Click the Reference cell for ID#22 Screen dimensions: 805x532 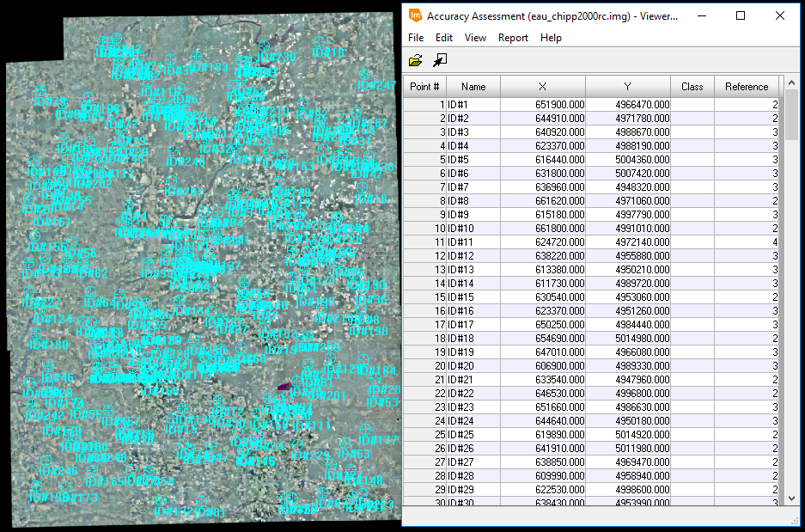[x=747, y=394]
